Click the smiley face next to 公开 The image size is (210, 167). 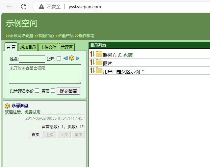point(71,58)
